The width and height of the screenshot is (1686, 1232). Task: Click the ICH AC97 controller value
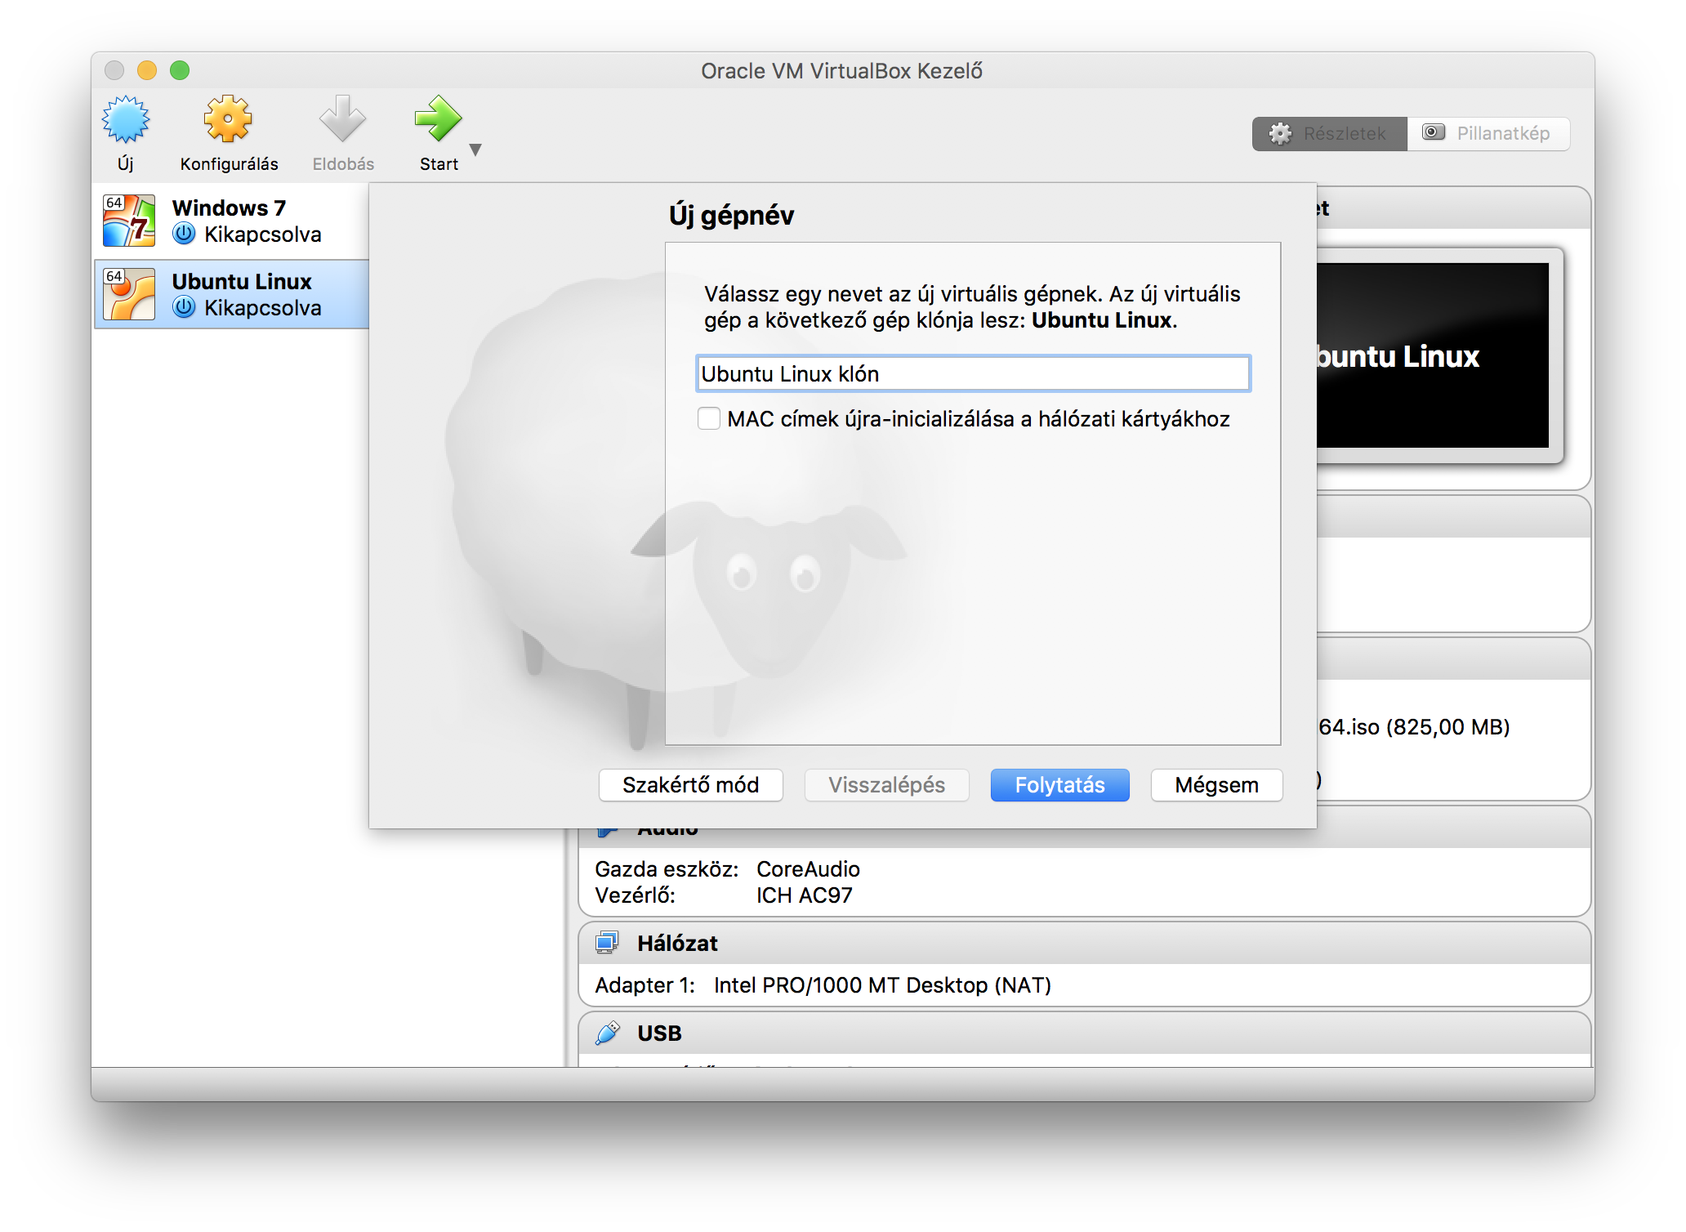point(804,896)
